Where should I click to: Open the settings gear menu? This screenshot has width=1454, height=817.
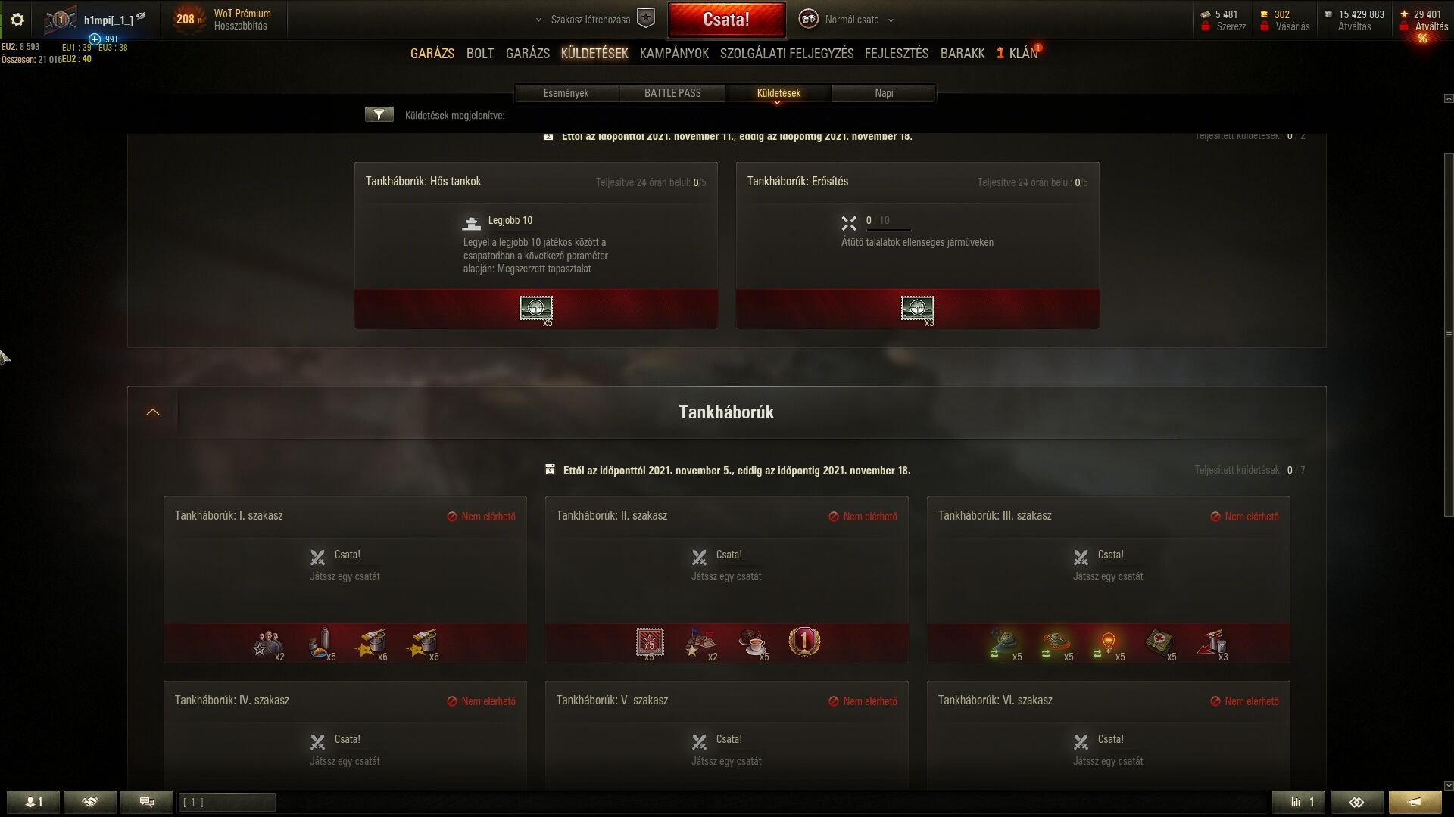(17, 20)
